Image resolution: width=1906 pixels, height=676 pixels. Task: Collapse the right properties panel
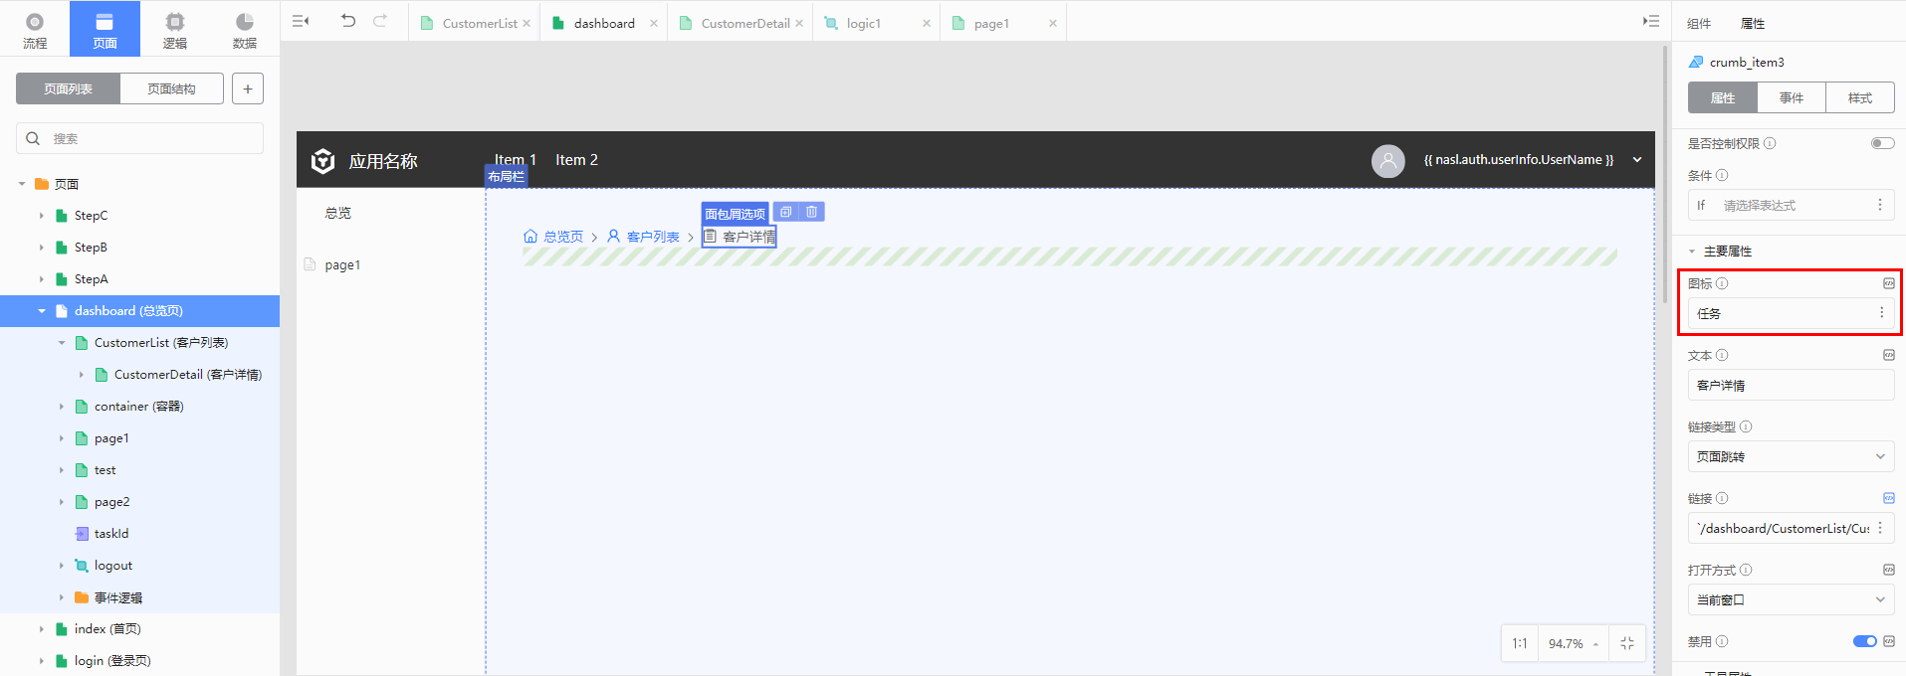(x=1651, y=21)
